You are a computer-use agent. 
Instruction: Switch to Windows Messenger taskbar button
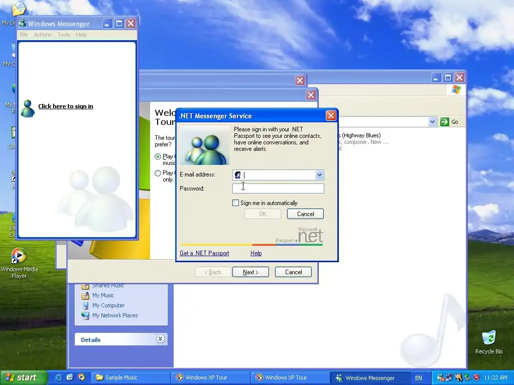[370, 377]
